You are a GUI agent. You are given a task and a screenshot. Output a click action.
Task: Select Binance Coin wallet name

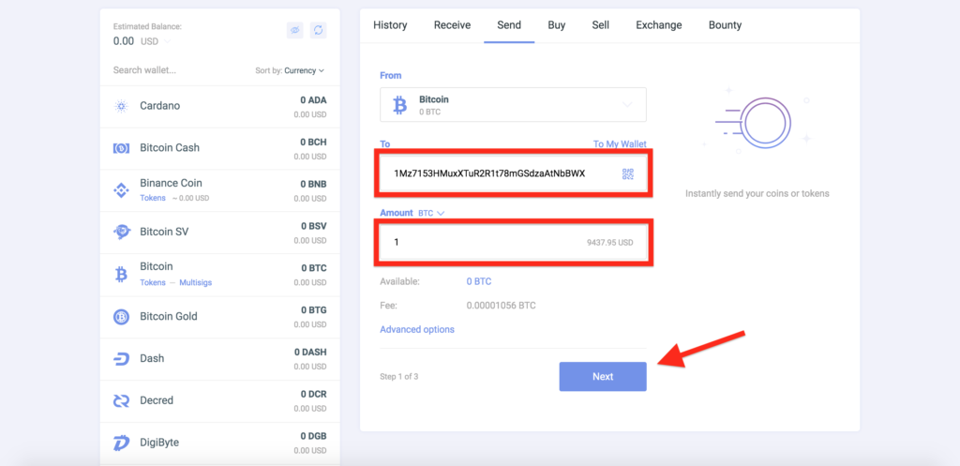pyautogui.click(x=171, y=183)
